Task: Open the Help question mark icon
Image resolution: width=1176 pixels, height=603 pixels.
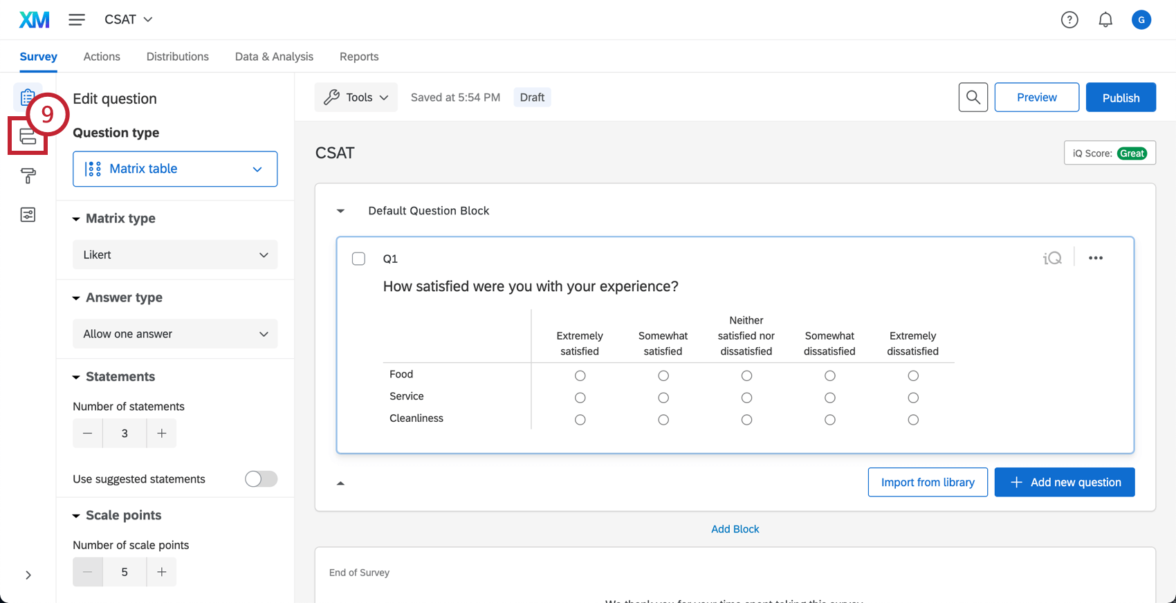Action: [x=1069, y=20]
